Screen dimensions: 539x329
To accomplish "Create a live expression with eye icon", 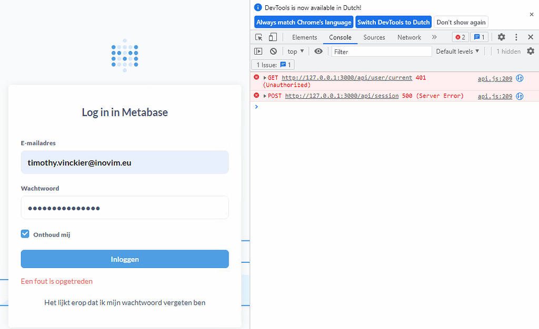I will click(x=318, y=52).
